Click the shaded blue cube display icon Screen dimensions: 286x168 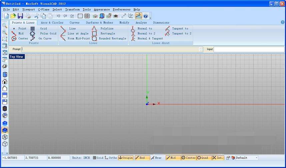[5, 130]
